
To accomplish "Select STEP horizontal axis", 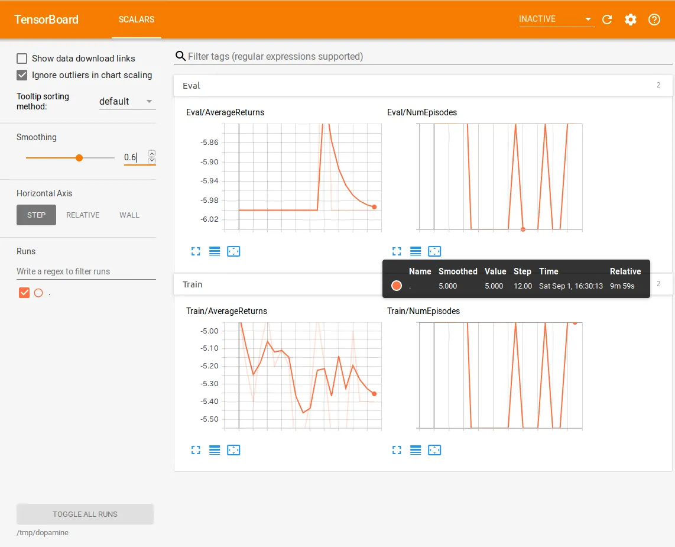I will [36, 215].
